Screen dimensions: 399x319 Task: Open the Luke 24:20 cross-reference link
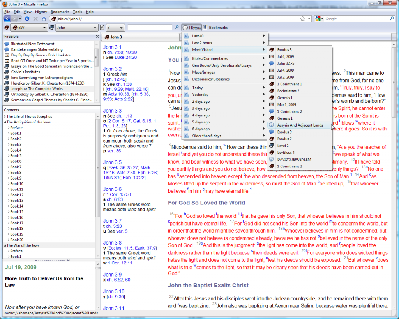click(125, 57)
